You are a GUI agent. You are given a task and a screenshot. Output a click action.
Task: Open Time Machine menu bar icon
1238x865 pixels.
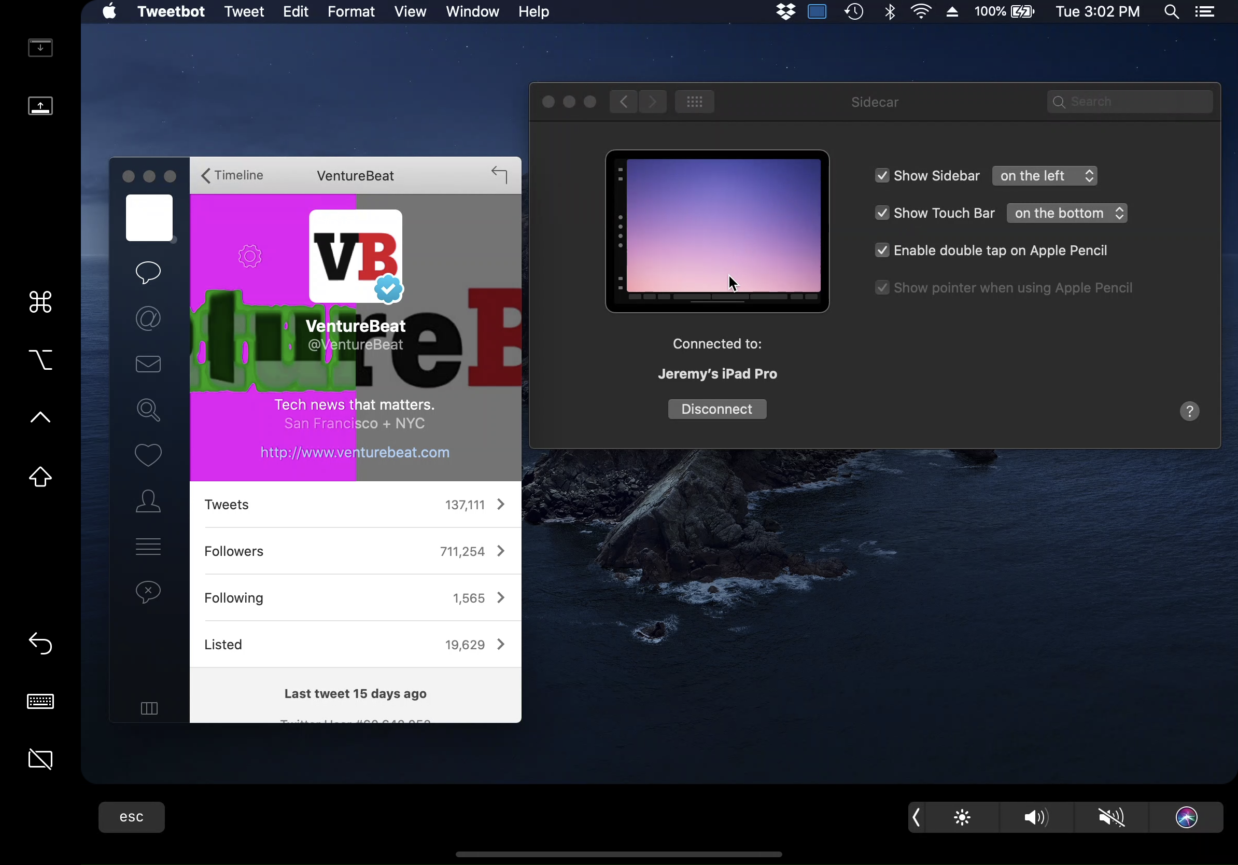click(x=854, y=11)
